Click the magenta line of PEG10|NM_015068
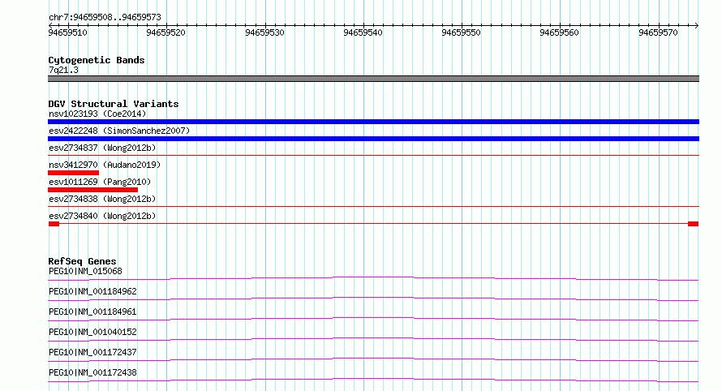Image resolution: width=722 pixels, height=391 pixels. coord(373,278)
